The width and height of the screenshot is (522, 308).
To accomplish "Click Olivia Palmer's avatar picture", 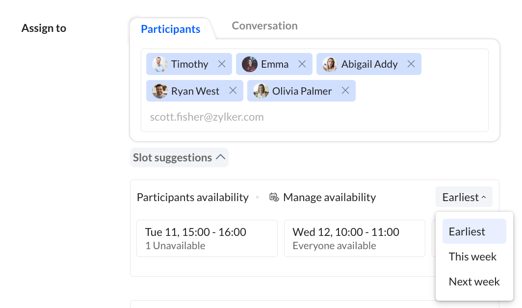I will coord(261,91).
